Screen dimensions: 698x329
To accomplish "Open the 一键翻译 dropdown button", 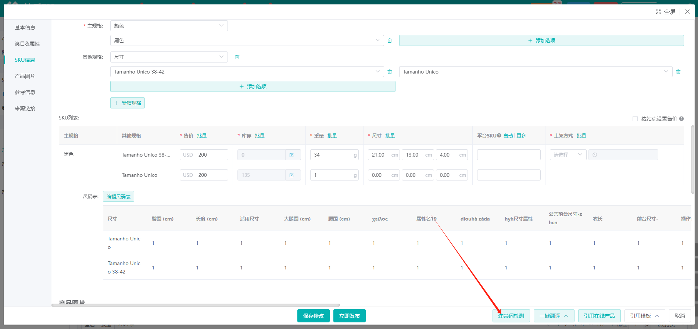I will (554, 316).
